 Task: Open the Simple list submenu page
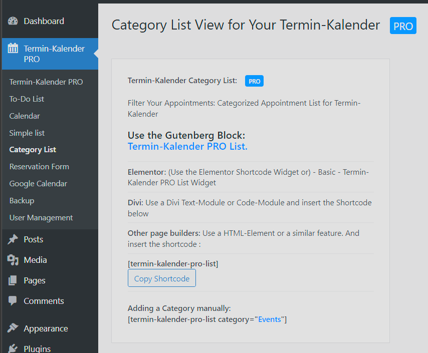tap(27, 133)
